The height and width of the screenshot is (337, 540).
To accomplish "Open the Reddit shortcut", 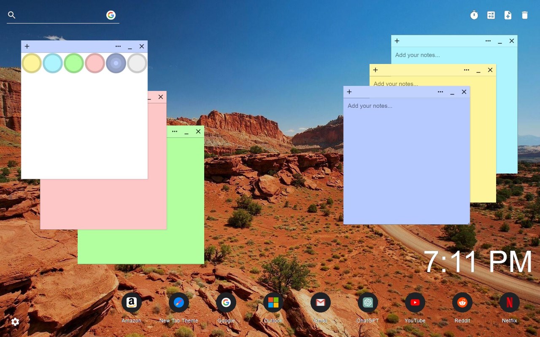I will (462, 302).
